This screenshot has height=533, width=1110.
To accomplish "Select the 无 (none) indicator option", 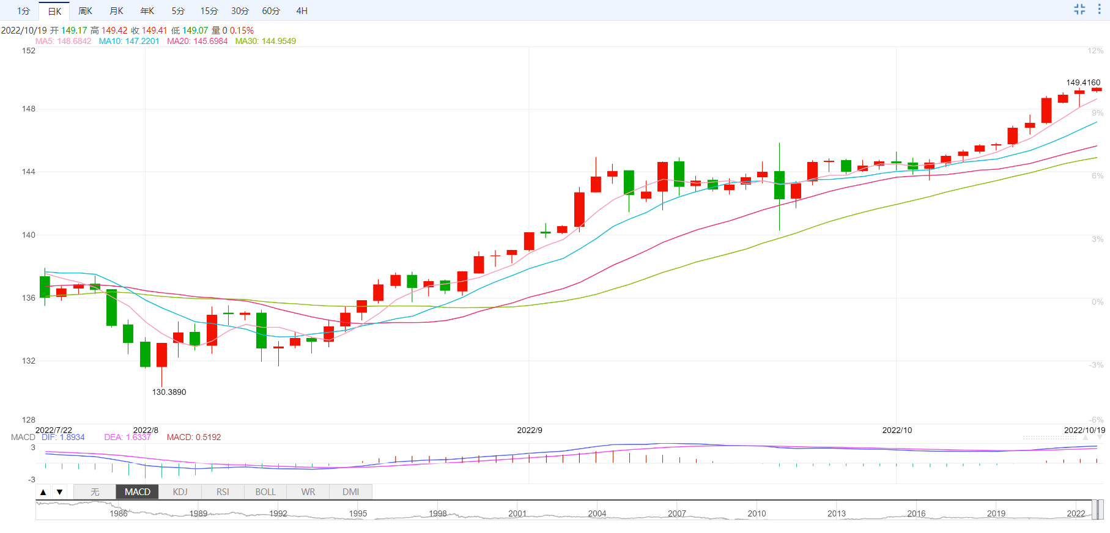I will pyautogui.click(x=95, y=492).
